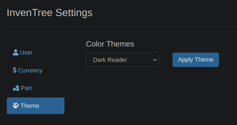The image size is (237, 125).
Task: Click the shapes icon beside Part
Action: [16, 88]
